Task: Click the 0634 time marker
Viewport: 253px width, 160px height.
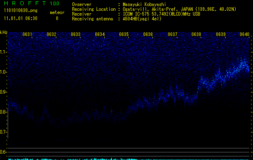Action: [100, 34]
